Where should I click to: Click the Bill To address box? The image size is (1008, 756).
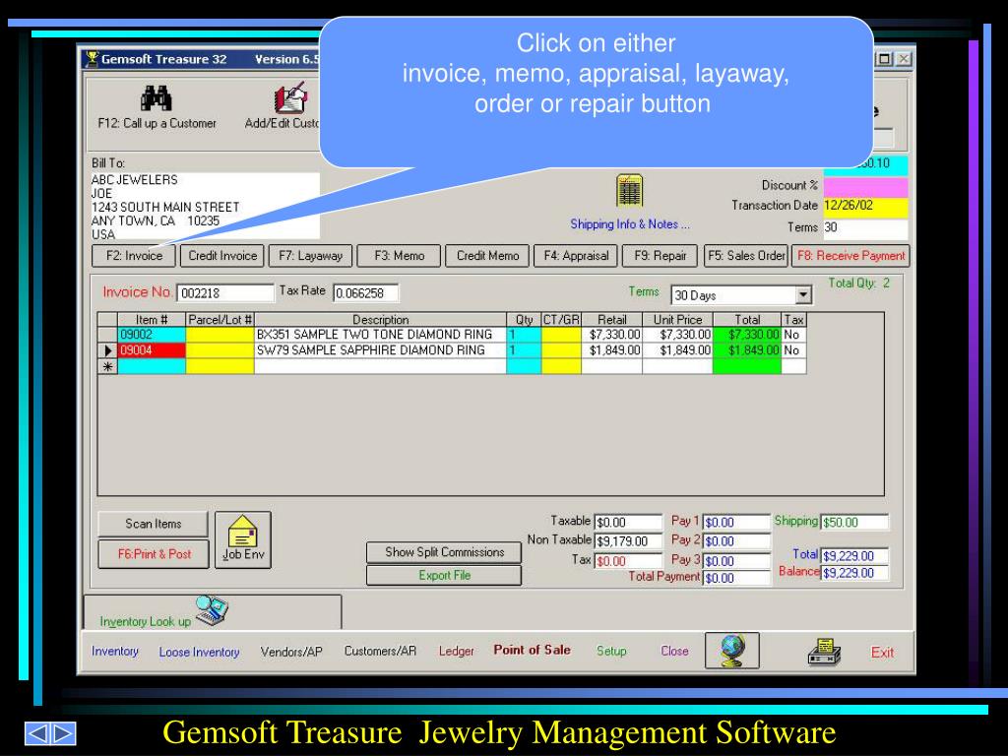click(x=205, y=206)
